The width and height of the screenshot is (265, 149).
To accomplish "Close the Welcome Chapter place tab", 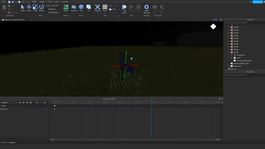I will 26,20.
